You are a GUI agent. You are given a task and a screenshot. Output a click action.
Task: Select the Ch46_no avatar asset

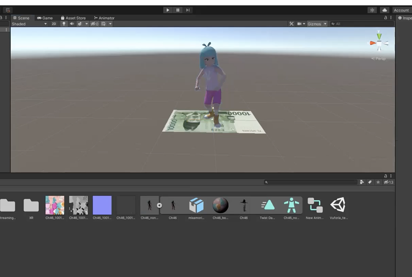pos(291,205)
